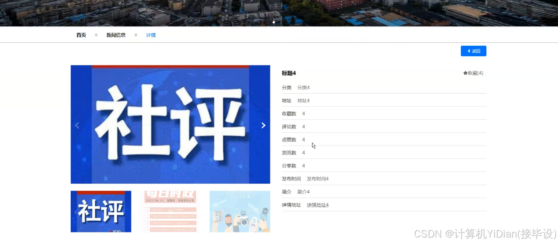Click the right arrow of the image carousel
Screen dimensions: 558x243
click(263, 125)
